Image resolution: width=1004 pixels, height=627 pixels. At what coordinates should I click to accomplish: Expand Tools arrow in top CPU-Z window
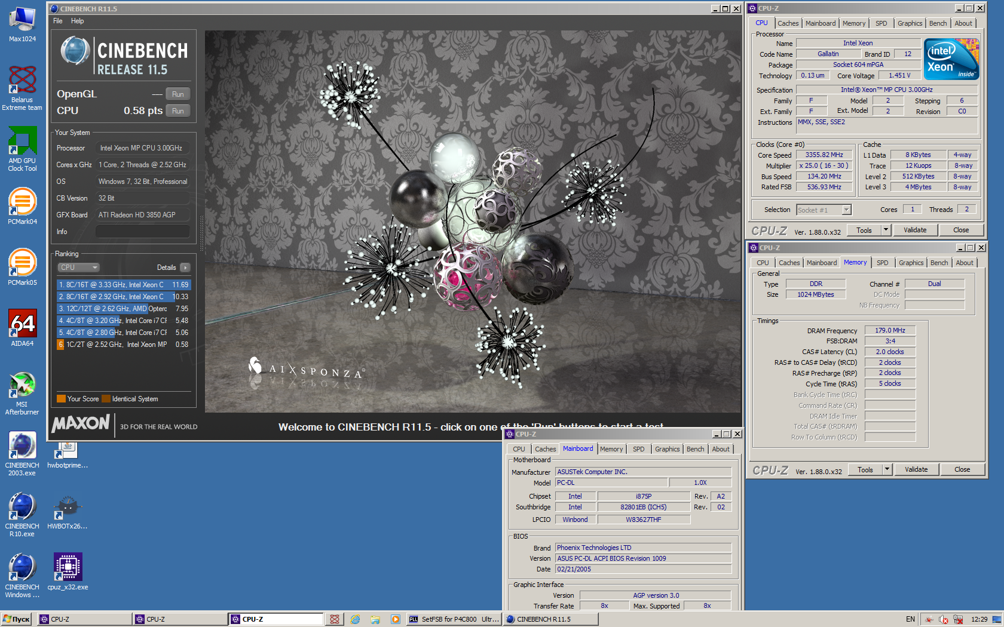[886, 230]
